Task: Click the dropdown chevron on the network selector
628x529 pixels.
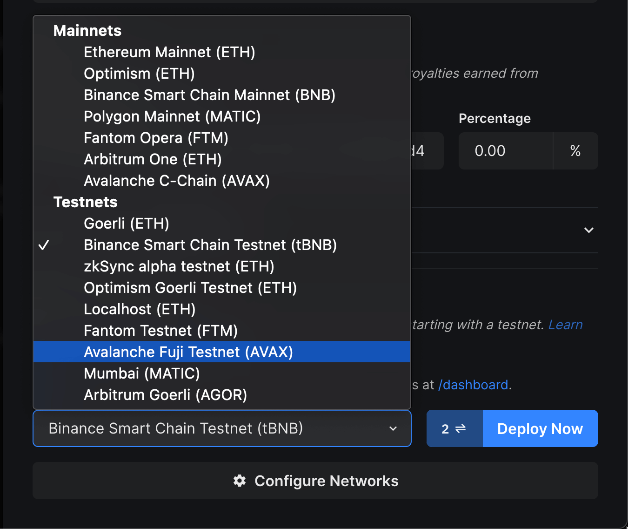Action: pyautogui.click(x=393, y=428)
